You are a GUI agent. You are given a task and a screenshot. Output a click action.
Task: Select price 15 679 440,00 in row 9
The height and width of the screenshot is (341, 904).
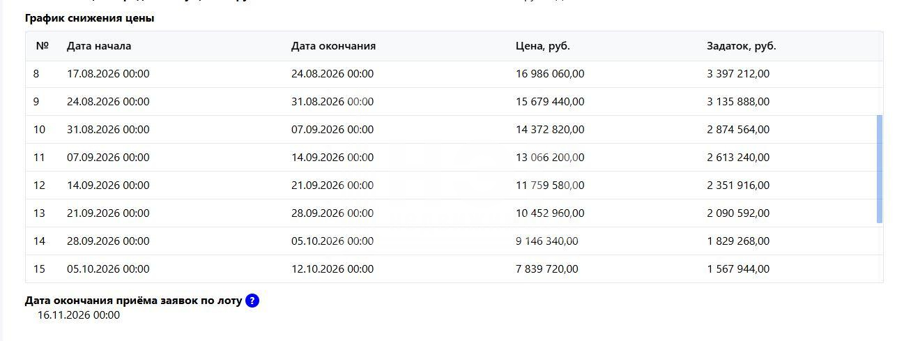[550, 102]
